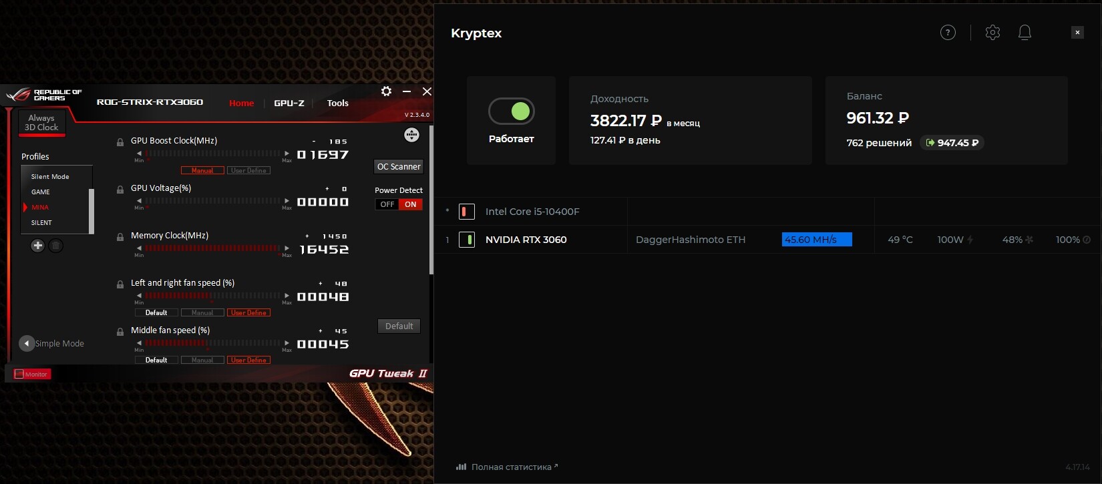Select User Define for GPU Boost Clock
Viewport: 1102px width, 484px height.
tap(248, 170)
